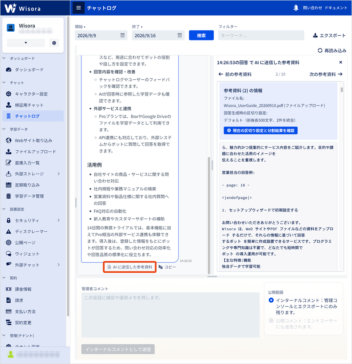Click the 再読み込み reload icon
352x364 pixels.
[x=320, y=50]
